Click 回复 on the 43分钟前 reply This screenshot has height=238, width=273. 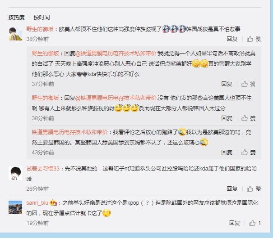(x=227, y=153)
